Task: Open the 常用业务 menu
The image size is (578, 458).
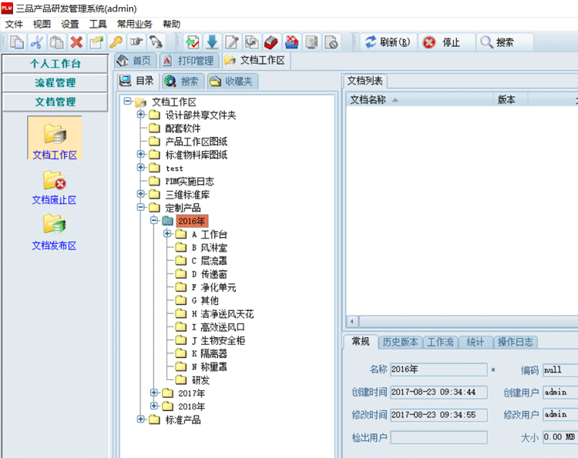Action: [x=135, y=24]
